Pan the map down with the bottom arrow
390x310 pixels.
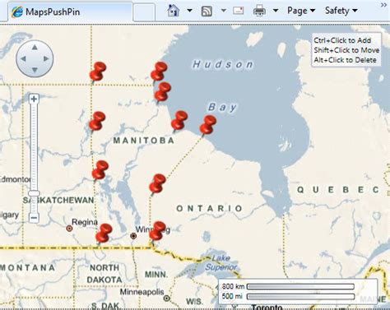(x=35, y=70)
